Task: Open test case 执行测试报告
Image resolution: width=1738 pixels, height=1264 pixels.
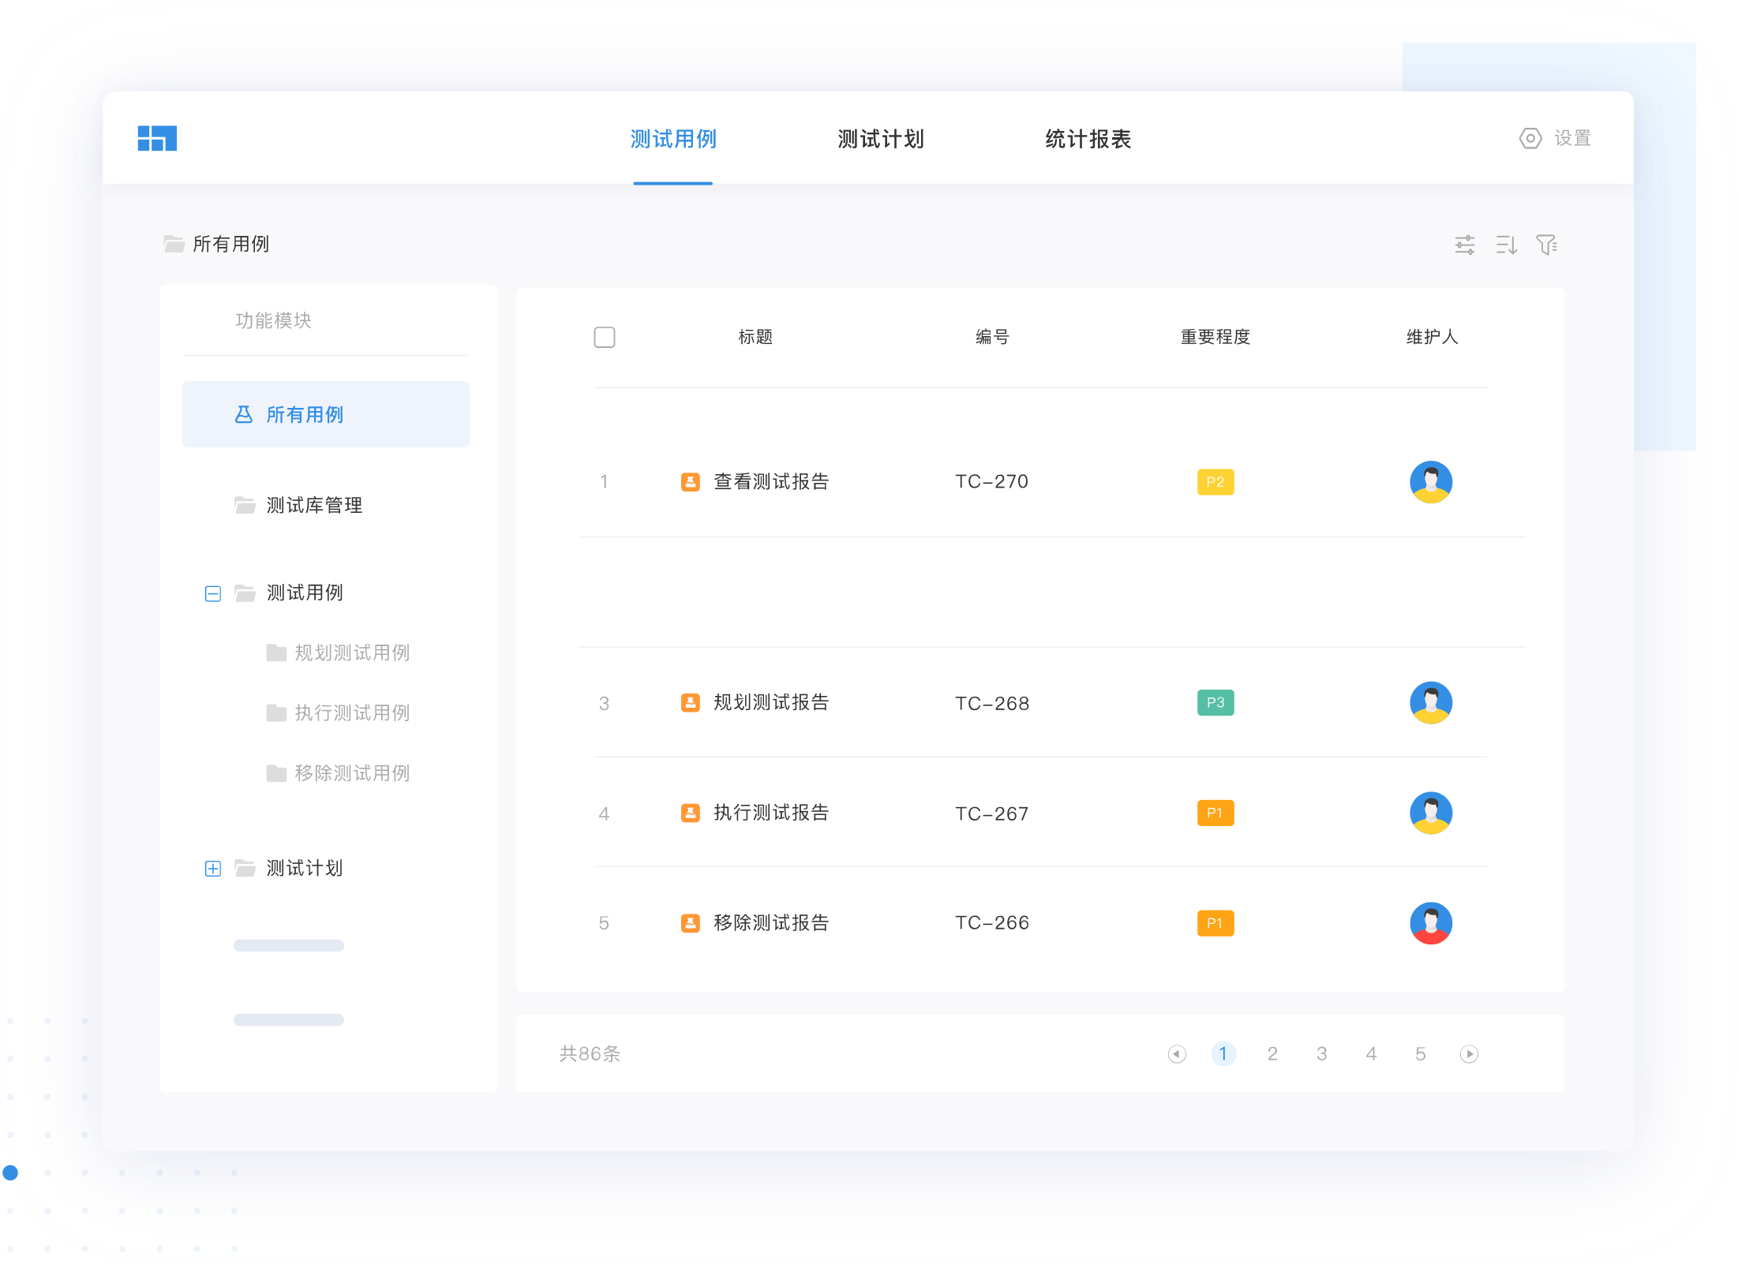Action: point(771,813)
